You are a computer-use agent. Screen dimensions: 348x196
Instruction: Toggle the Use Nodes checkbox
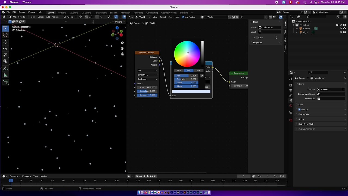(183, 17)
